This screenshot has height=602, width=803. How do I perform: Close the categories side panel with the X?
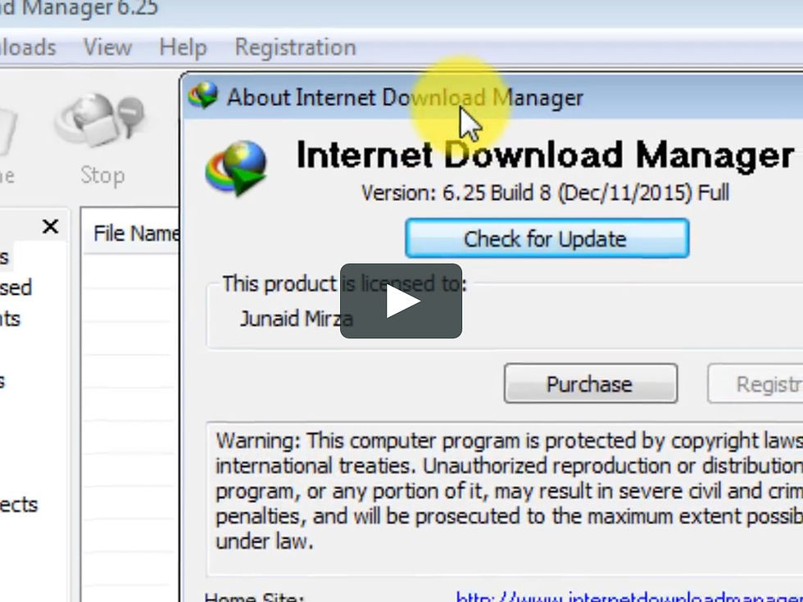(x=50, y=226)
